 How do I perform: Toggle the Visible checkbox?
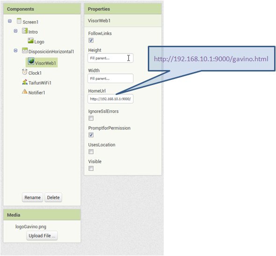[91, 169]
